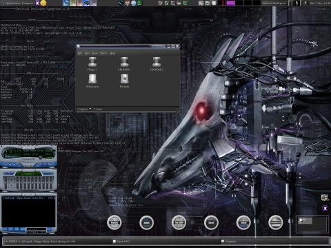Viewport: 331px width, 248px height.
Task: Open the Help menu in file manager
Action: (x=112, y=53)
